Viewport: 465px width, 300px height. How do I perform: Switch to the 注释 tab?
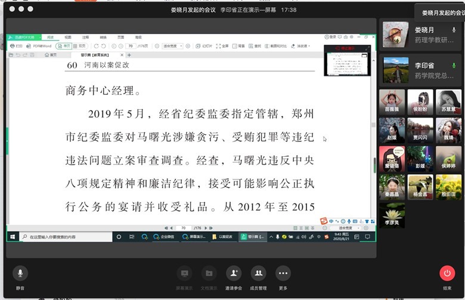(x=85, y=37)
